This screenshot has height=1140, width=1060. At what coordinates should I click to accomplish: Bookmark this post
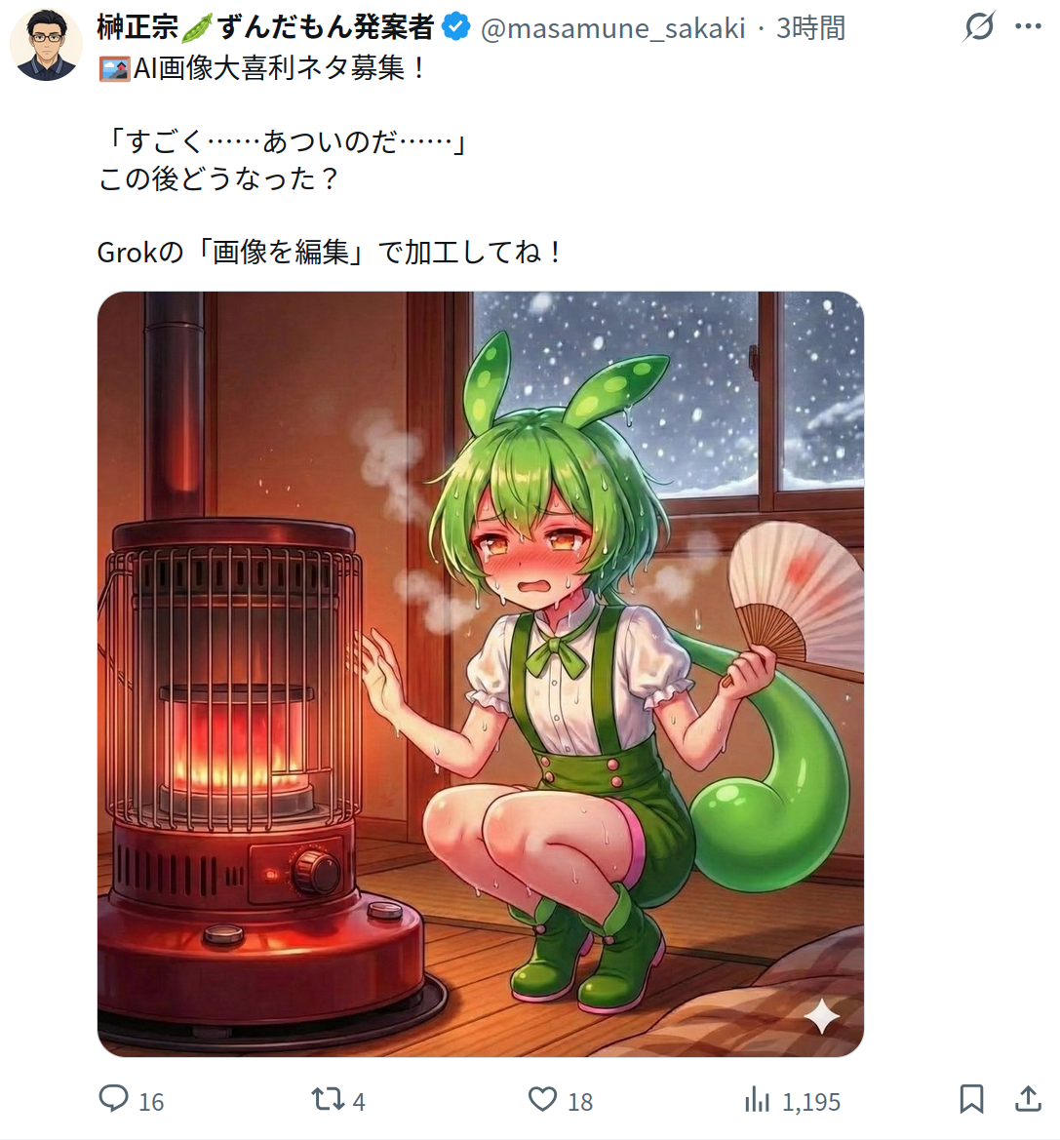tap(971, 1099)
